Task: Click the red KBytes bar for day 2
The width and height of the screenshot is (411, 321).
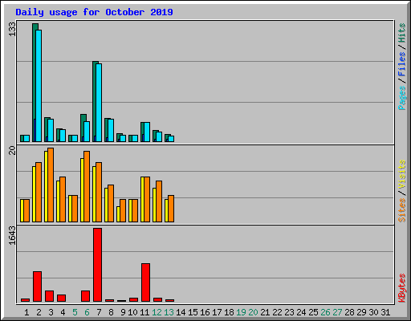Action: [37, 286]
